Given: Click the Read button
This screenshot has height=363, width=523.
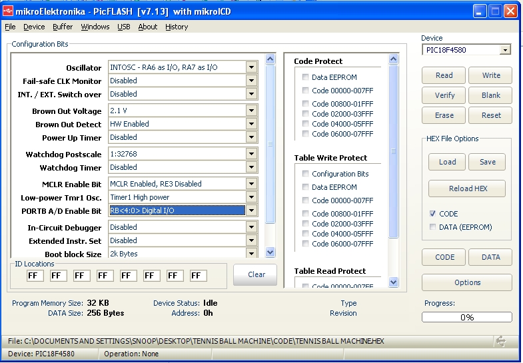Looking at the screenshot, I should coord(444,75).
